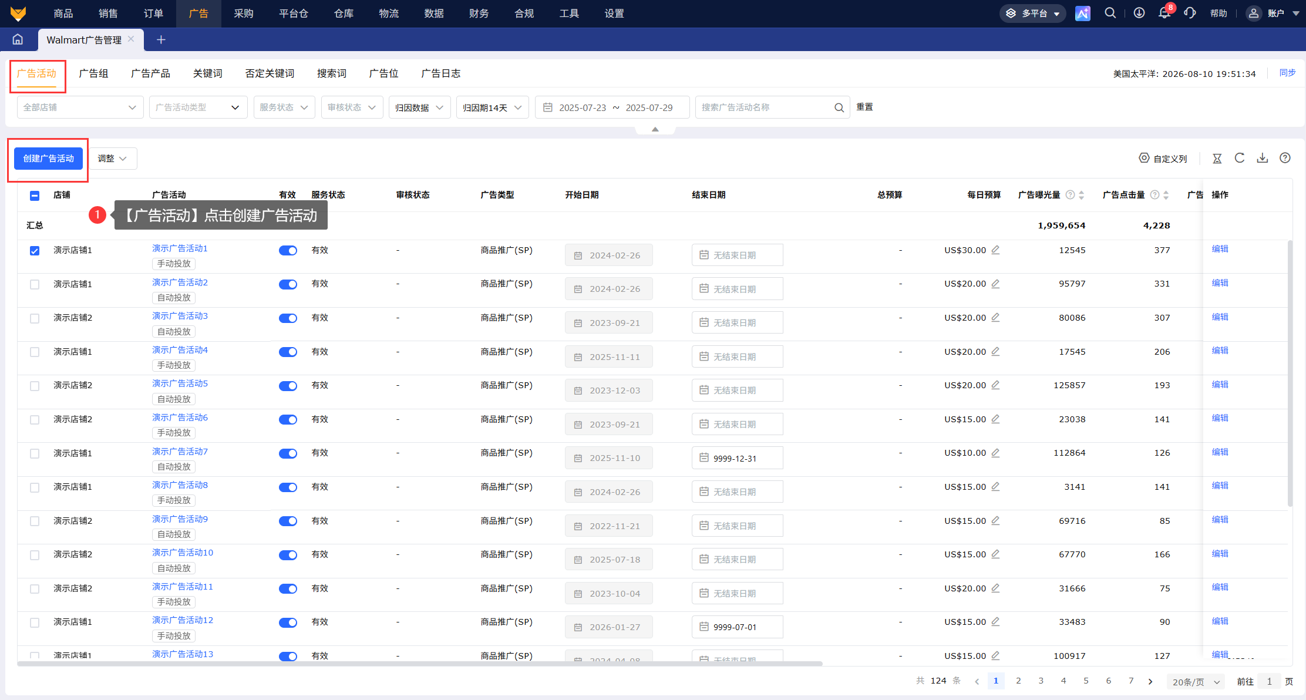Open the 多平台 platform switcher

tap(1032, 14)
